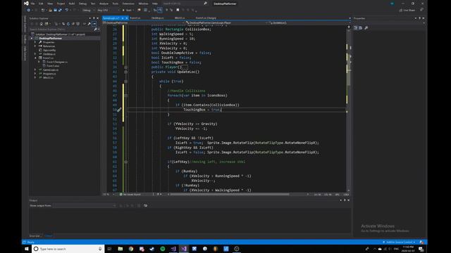Image resolution: width=451 pixels, height=253 pixels.
Task: Toggle outlining for the if(LeftKey) block
Action: (x=125, y=162)
